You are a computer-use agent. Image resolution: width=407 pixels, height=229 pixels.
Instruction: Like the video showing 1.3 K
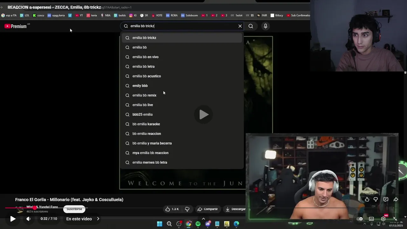coord(172,209)
